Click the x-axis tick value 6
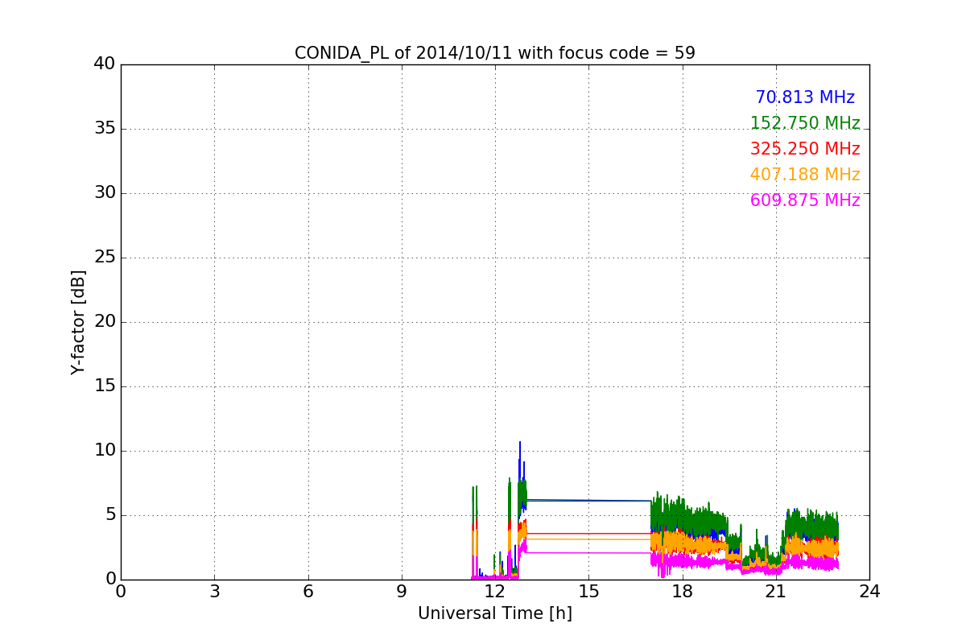The width and height of the screenshot is (966, 644). pyautogui.click(x=308, y=592)
